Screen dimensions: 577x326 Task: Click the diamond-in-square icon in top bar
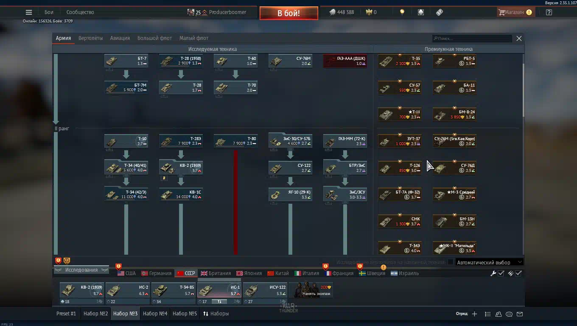tap(421, 12)
